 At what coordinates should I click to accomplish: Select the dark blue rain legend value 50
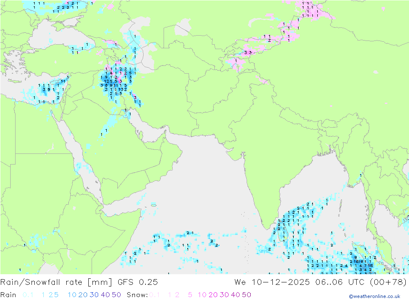tap(116, 295)
